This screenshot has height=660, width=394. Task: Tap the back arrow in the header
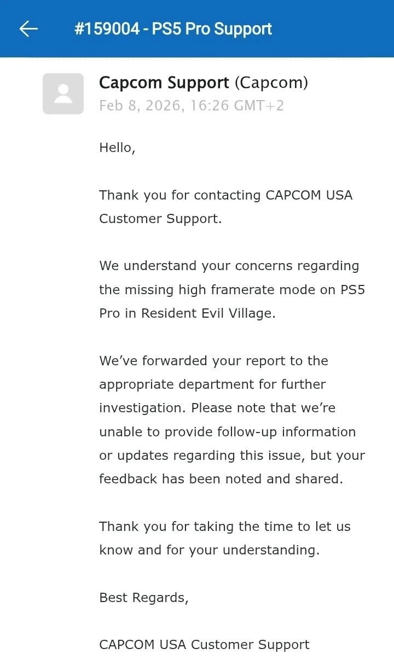coord(28,29)
